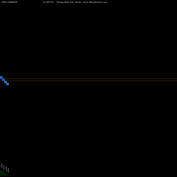This screenshot has height=177, width=177.
Task: Click the 'MunafaSutra.com' text in the header
Action: pos(98,2)
